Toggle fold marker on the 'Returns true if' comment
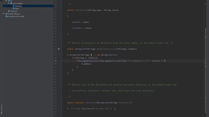Screen dimensions: 209x117 pos(62,84)
